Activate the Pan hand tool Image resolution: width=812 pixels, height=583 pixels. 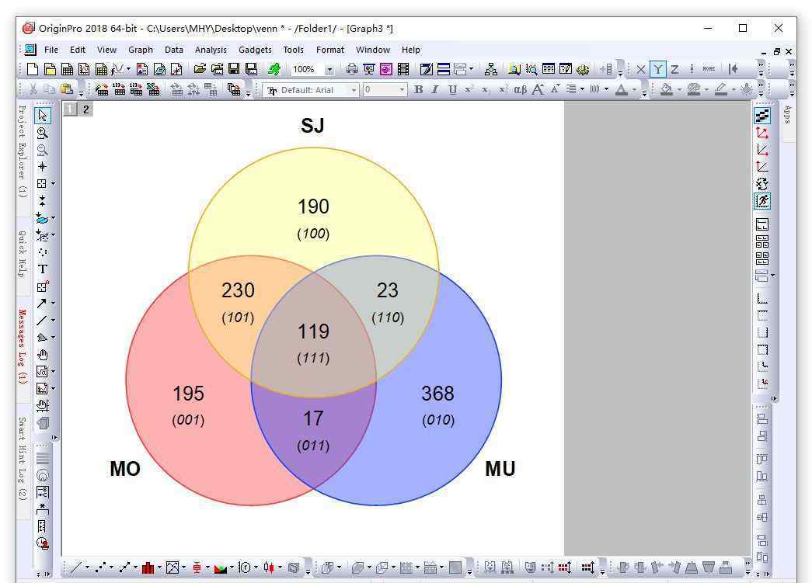(x=43, y=355)
